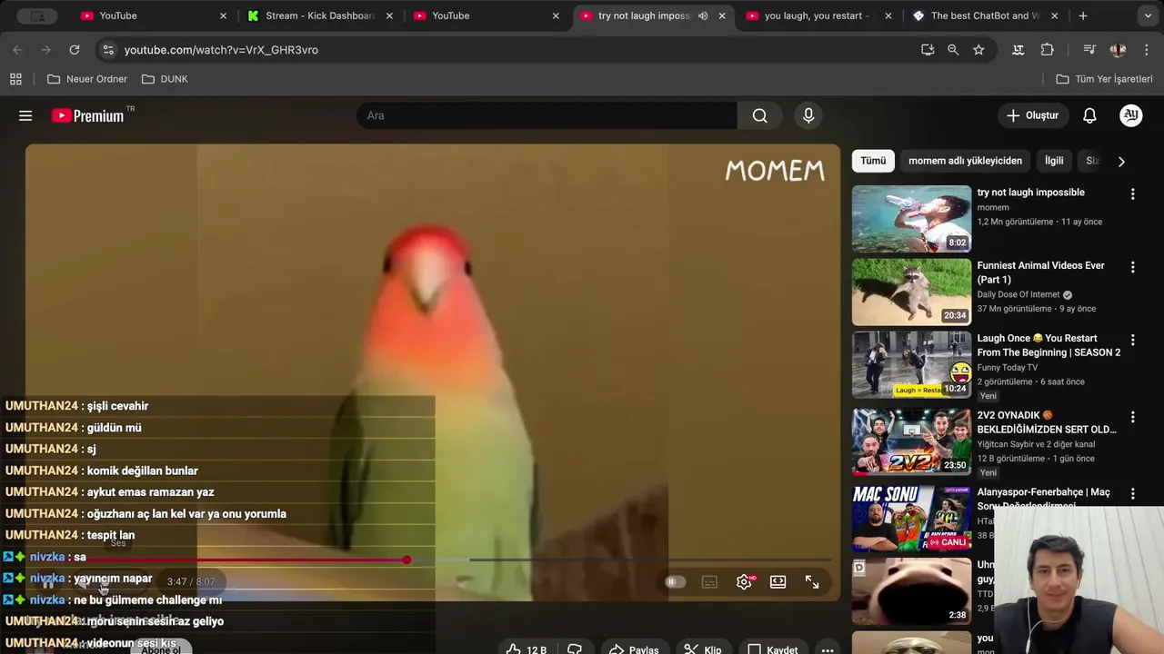Open the account avatar menu

point(1131,114)
